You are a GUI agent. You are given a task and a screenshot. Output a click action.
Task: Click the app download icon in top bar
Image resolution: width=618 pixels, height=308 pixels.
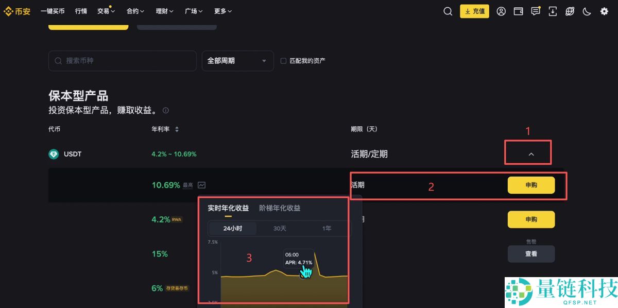pyautogui.click(x=553, y=11)
